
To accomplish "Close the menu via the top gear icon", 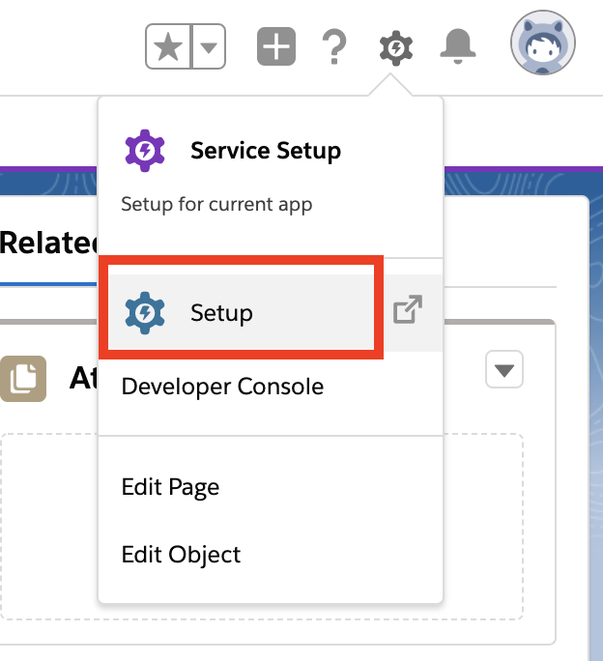I will point(395,46).
